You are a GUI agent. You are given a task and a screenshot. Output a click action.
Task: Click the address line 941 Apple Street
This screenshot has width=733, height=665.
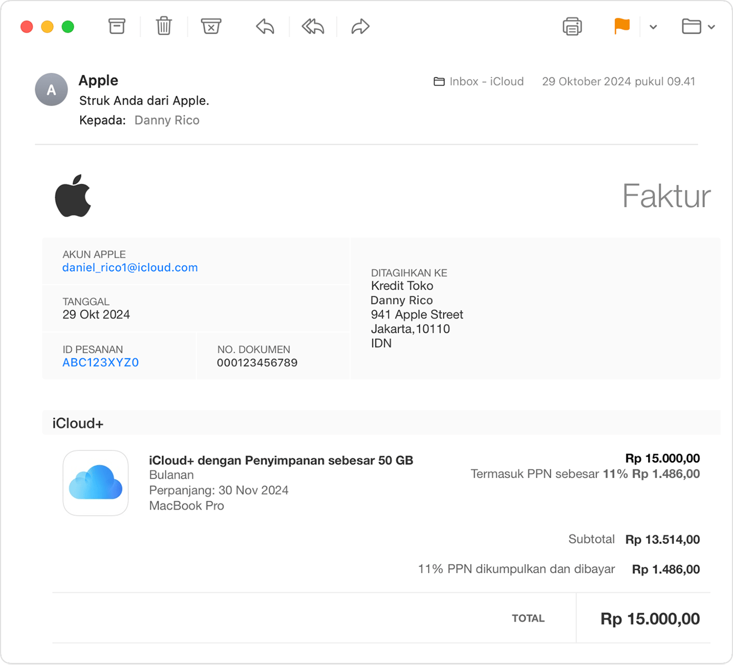(x=417, y=315)
